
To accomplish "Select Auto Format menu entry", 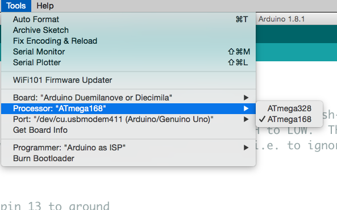I will pyautogui.click(x=128, y=19).
